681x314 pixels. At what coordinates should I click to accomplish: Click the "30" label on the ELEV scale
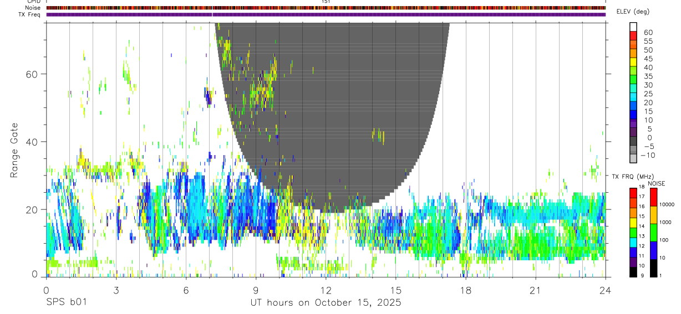647,85
